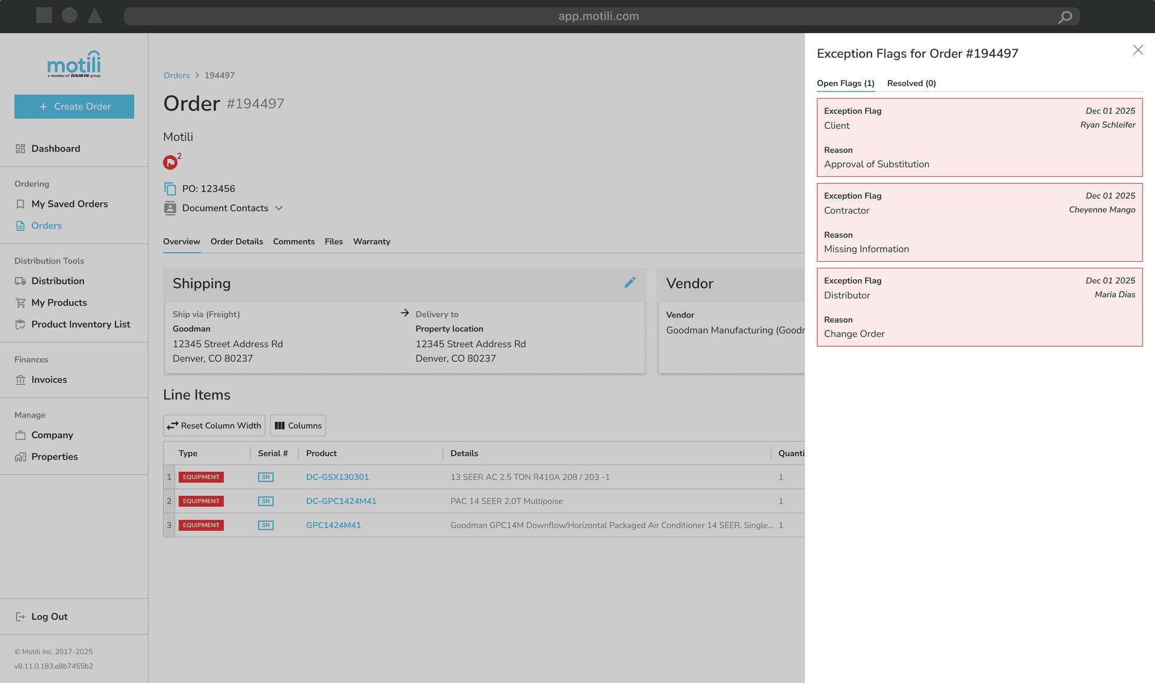The width and height of the screenshot is (1155, 683).
Task: Select the Distribution sidebar icon
Action: point(20,280)
